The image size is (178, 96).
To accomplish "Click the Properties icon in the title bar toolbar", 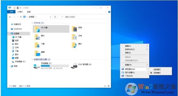I will coord(14,8).
